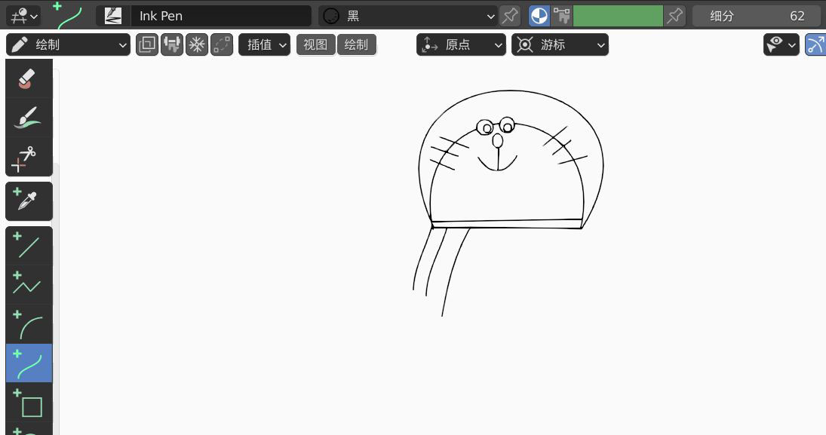Select the Polyline drawing tool

(29, 285)
